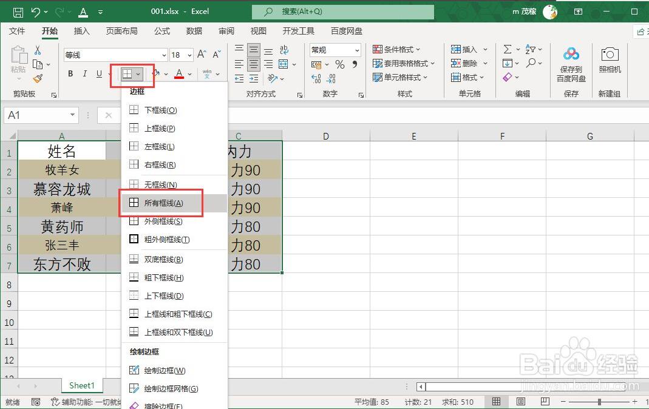Click the AutoSum sigma icon
Image resolution: width=649 pixels, height=409 pixels.
508,49
